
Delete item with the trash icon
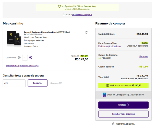[x=87, y=33]
